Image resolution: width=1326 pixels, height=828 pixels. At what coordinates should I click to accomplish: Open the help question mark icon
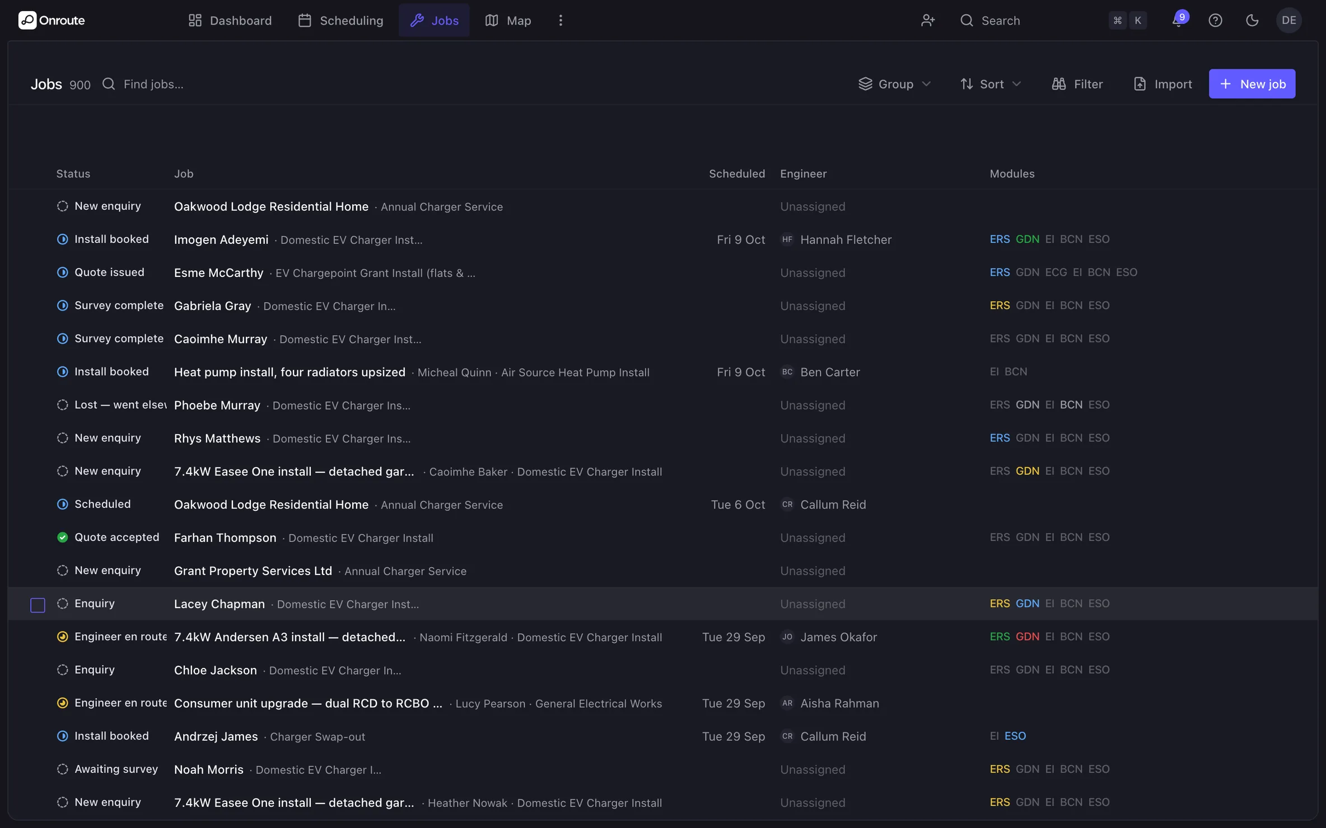point(1215,21)
